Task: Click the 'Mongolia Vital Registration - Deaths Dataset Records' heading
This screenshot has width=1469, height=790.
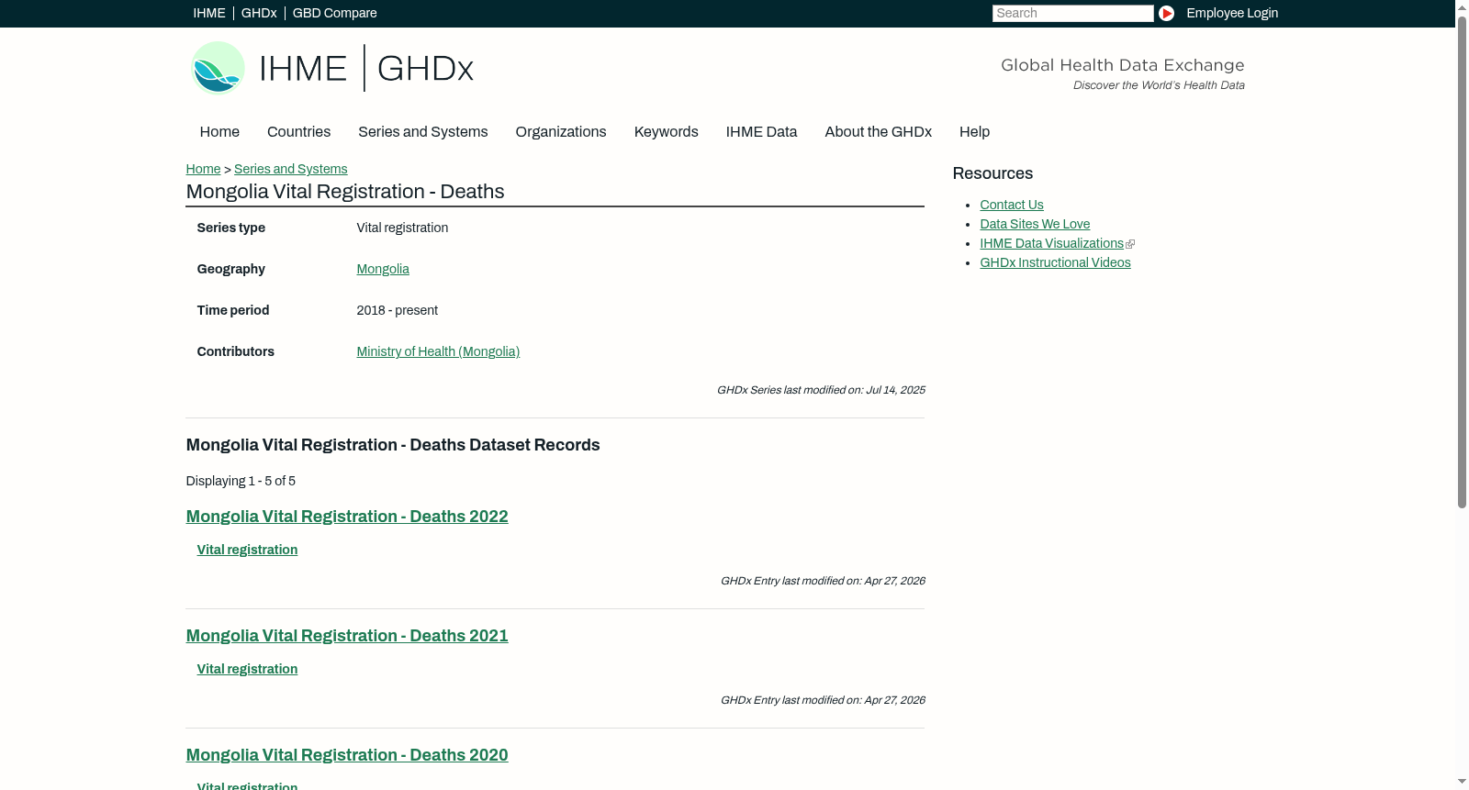Action: [x=393, y=445]
